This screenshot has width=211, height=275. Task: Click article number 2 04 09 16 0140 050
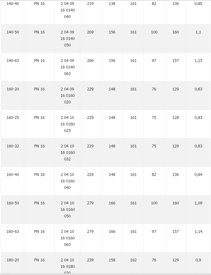click(x=68, y=39)
